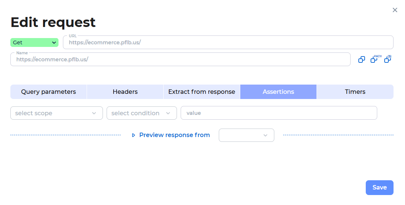Screen dimensions: 405x205
Task: Focus the URL input field
Action: coord(228,42)
